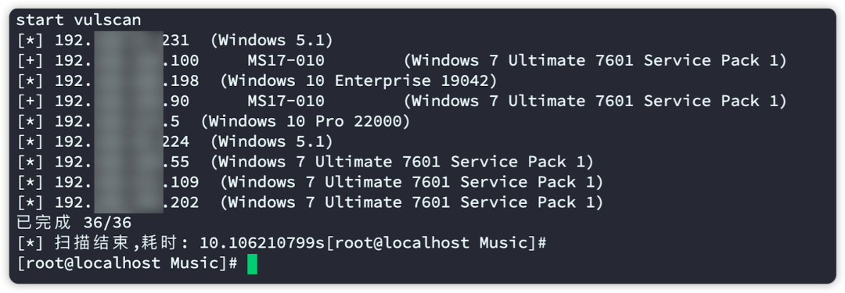
Task: Click the '已完成 36/36' progress text
Action: pos(74,223)
